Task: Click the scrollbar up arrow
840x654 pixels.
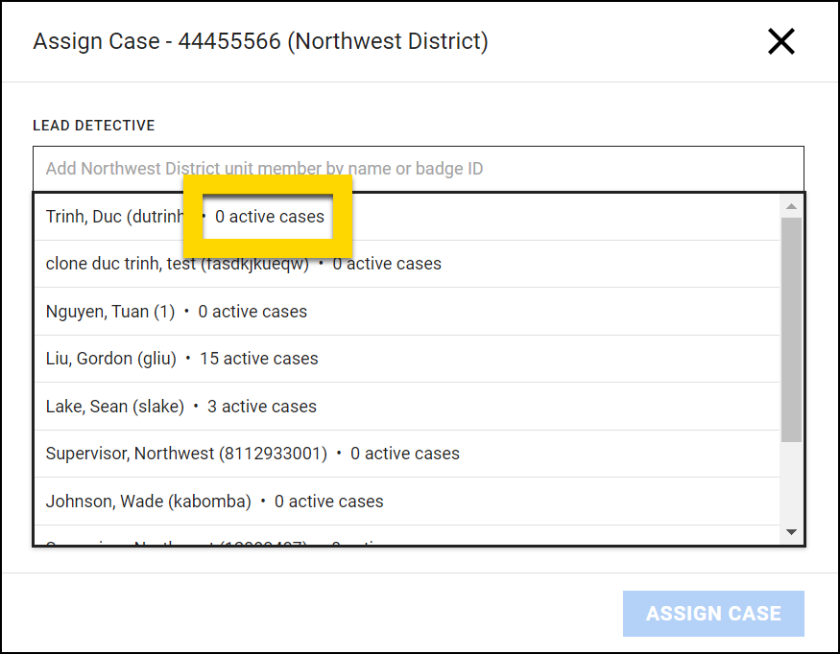Action: [791, 207]
